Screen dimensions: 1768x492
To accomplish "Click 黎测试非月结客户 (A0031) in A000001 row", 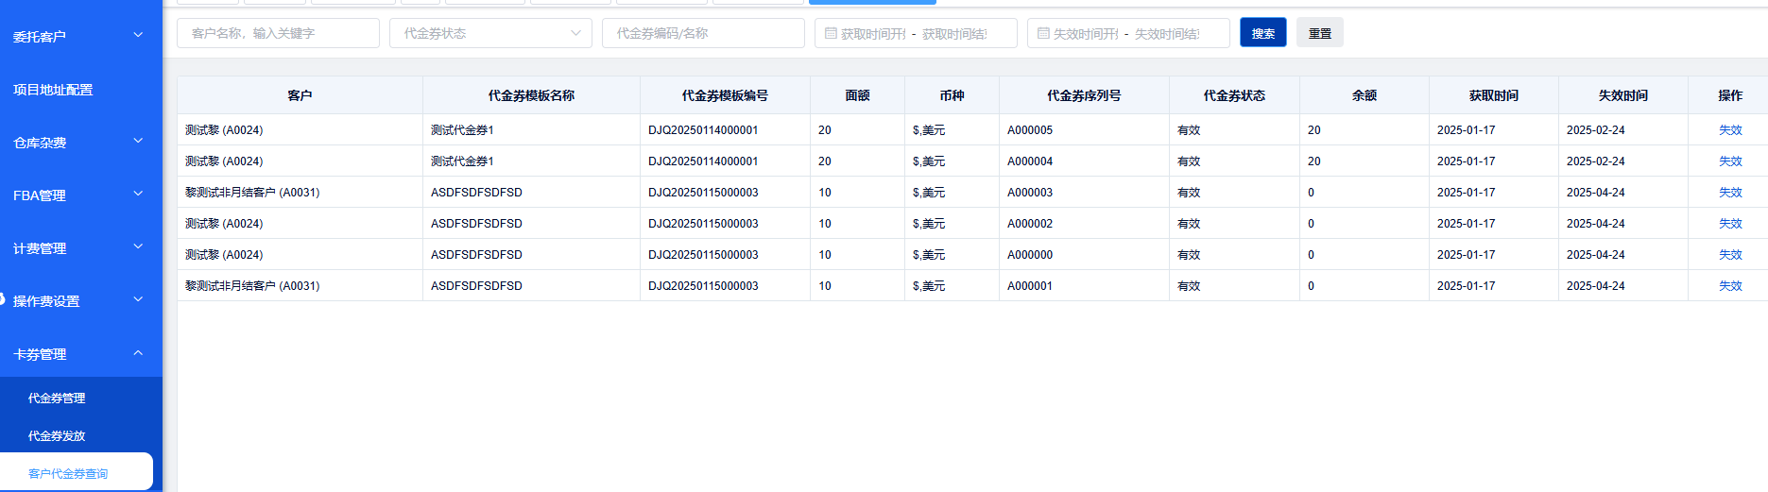I will (252, 286).
